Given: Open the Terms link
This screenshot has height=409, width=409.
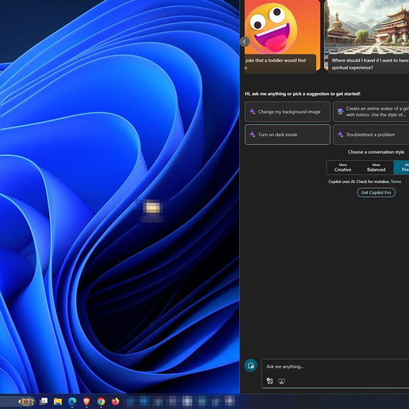Looking at the screenshot, I should pyautogui.click(x=396, y=182).
